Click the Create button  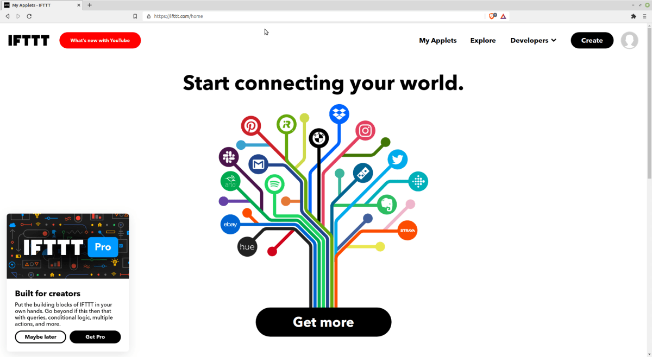coord(592,40)
